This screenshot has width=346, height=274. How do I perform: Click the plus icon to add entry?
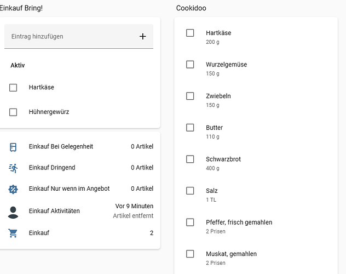143,37
